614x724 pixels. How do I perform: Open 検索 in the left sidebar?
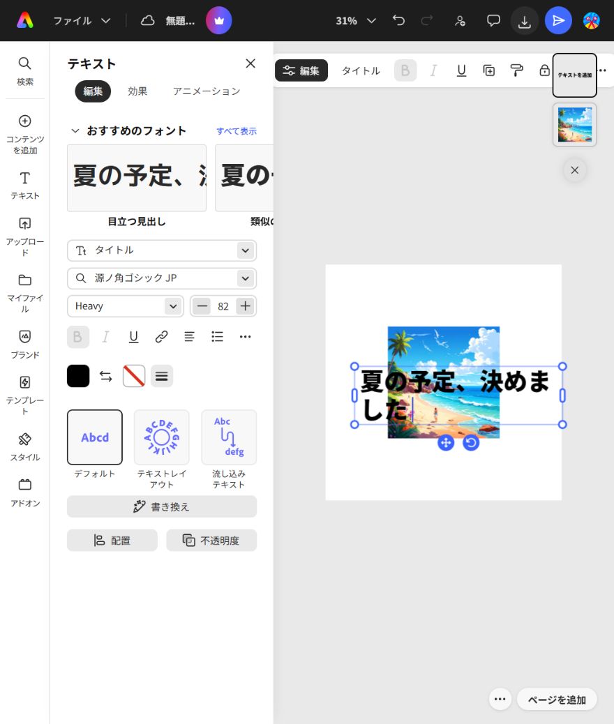tap(25, 70)
